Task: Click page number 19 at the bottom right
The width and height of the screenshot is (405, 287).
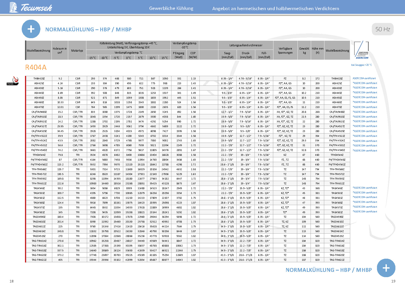Action: 393,281
